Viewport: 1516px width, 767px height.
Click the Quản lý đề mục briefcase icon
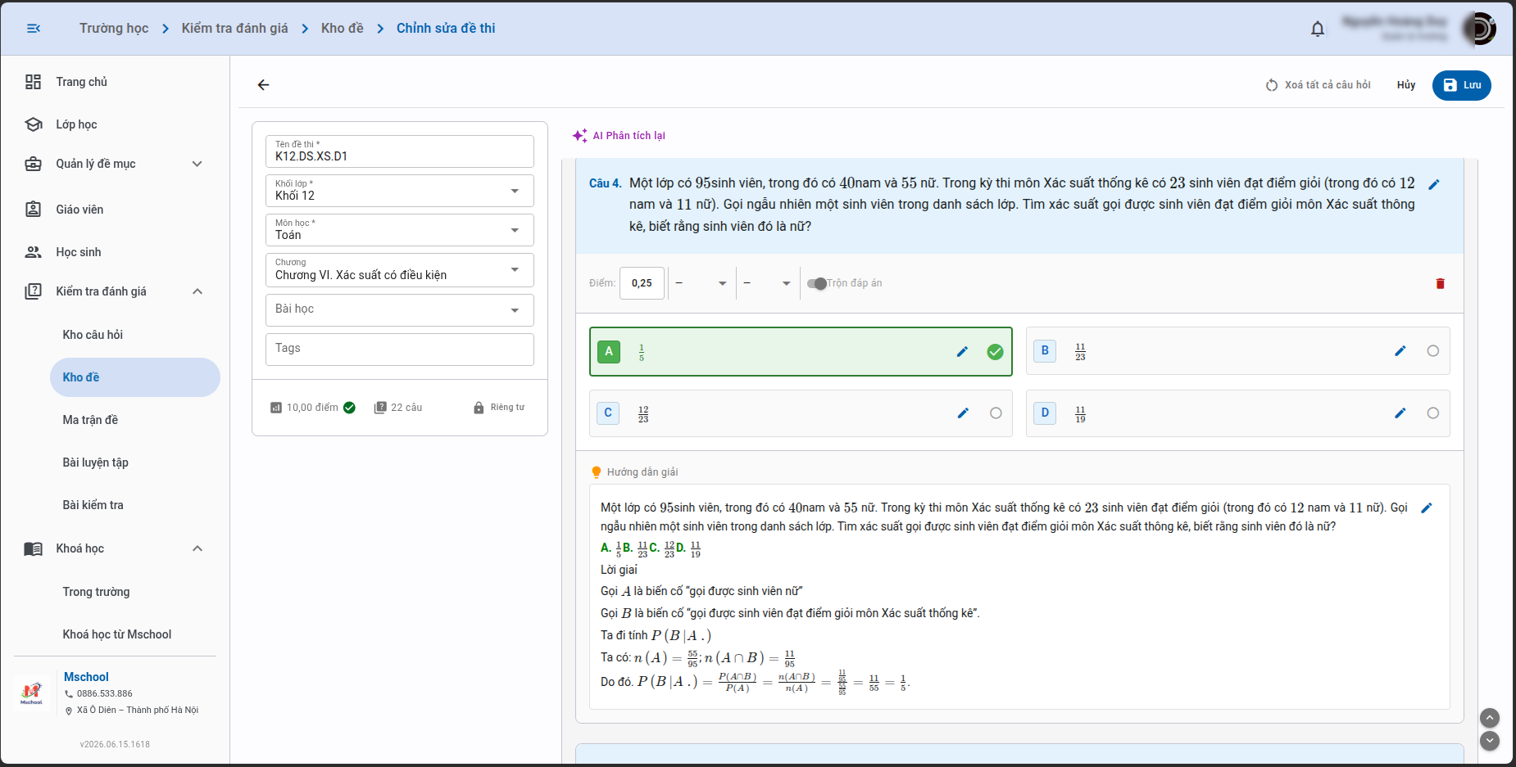point(33,164)
